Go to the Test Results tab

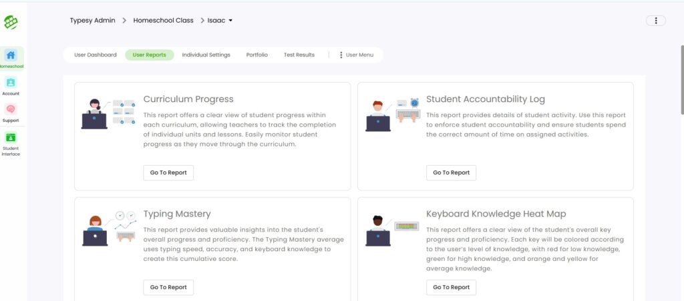[299, 55]
